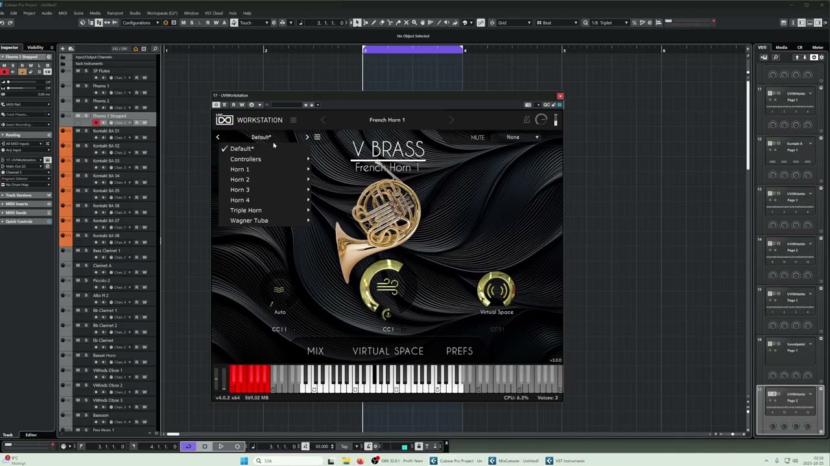The width and height of the screenshot is (830, 466).
Task: Open Grid snap type dropdown
Action: (514, 23)
